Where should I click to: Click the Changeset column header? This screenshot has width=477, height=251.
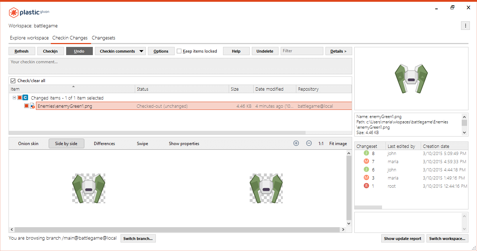[x=370, y=146]
